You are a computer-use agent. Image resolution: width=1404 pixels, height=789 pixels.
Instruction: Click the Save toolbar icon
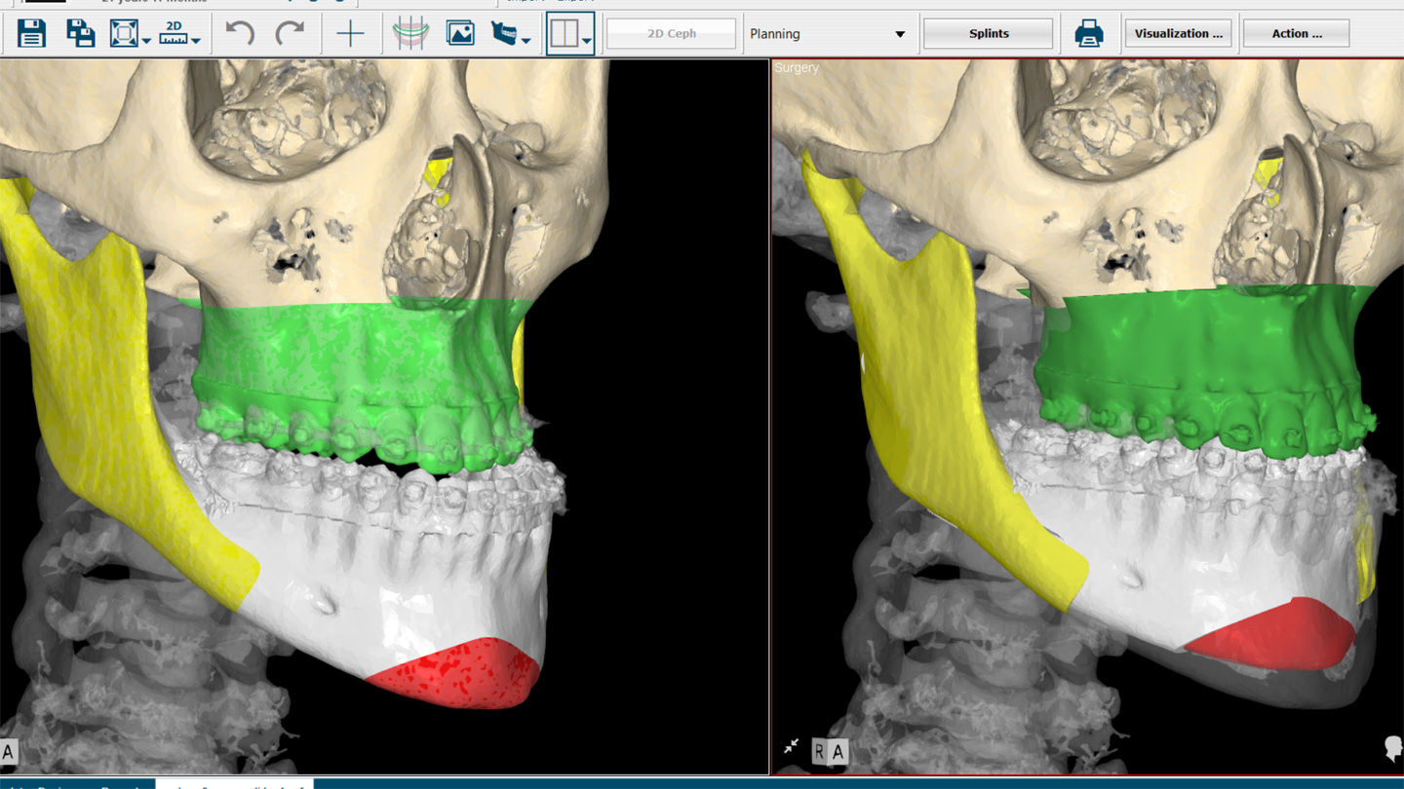pyautogui.click(x=32, y=33)
